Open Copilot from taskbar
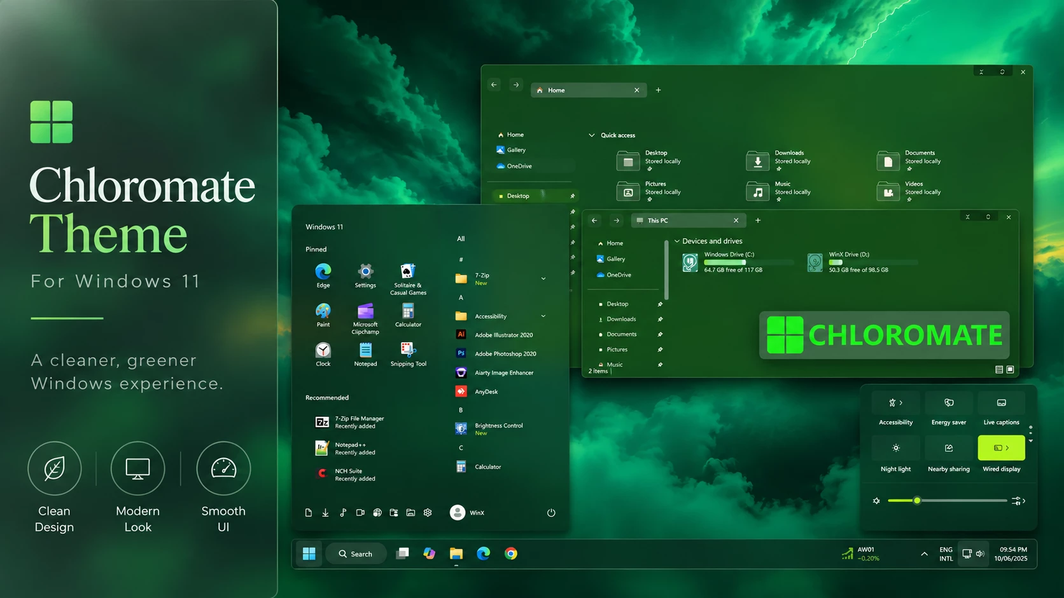The height and width of the screenshot is (598, 1064). [430, 554]
